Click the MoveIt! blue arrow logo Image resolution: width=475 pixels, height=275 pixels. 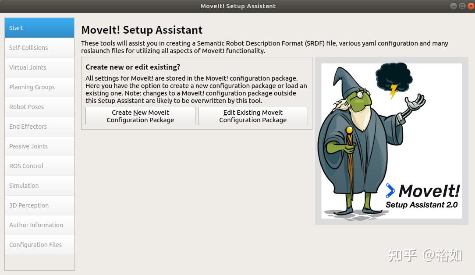390,191
